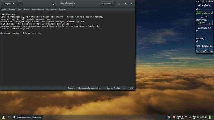Open the Документы menu
The image size is (214, 120).
[x=51, y=9]
